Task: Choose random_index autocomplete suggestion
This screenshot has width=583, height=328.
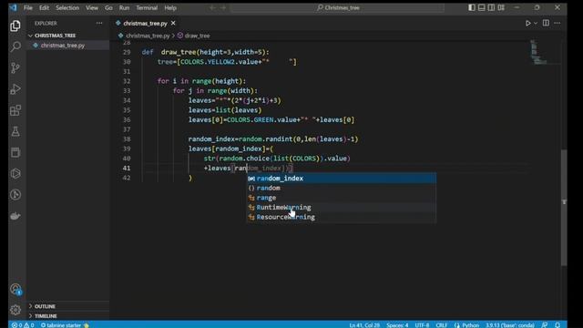Action: coord(342,179)
